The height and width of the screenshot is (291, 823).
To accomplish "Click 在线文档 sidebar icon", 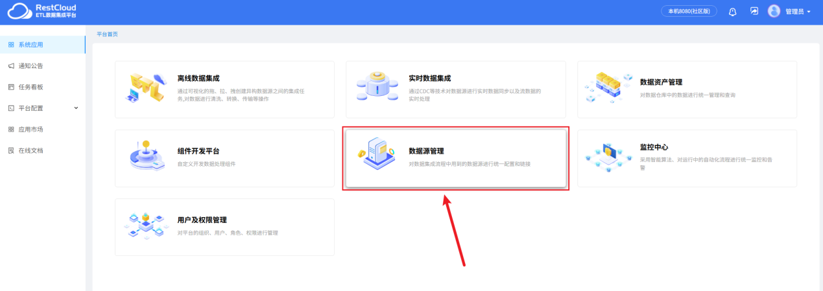I will point(11,150).
